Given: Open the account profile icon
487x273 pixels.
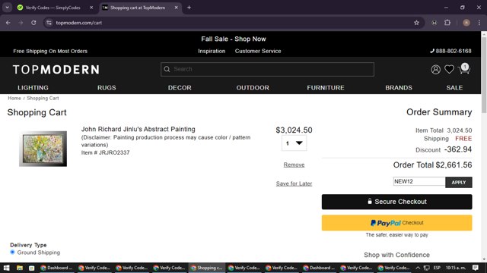Looking at the screenshot, I should 435,69.
